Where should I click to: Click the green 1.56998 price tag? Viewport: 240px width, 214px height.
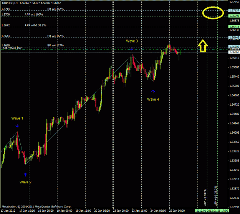234,16
